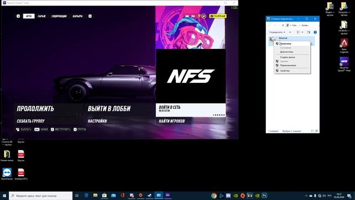Open the Упорядочить dropdown in network window

[x=277, y=32]
